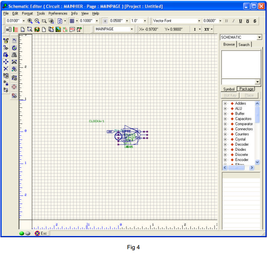268x253 pixels.
Task: Click the mirror flip triangles icon
Action: coord(14,55)
